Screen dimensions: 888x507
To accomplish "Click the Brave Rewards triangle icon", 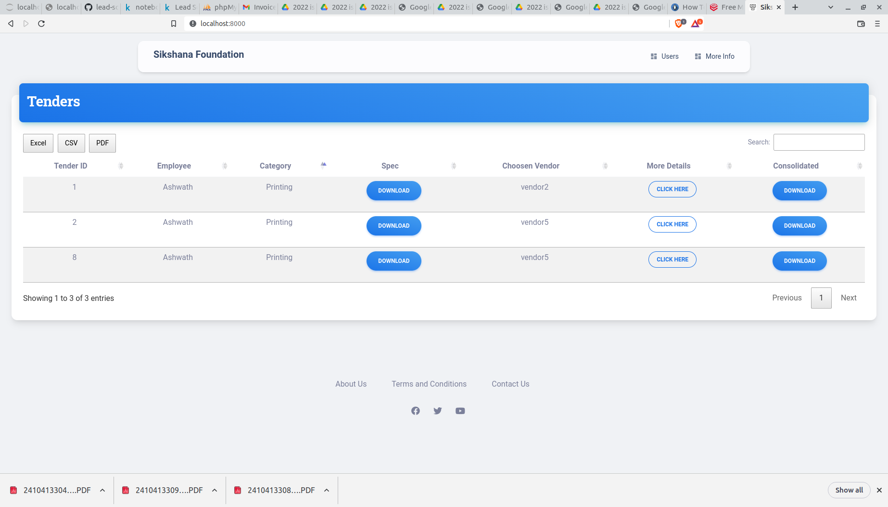I will [696, 24].
